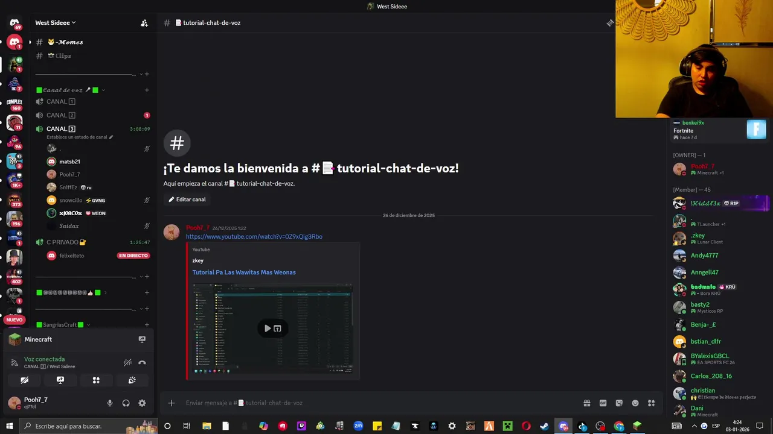Open benkei9x Fortnite activity card

tap(720, 130)
